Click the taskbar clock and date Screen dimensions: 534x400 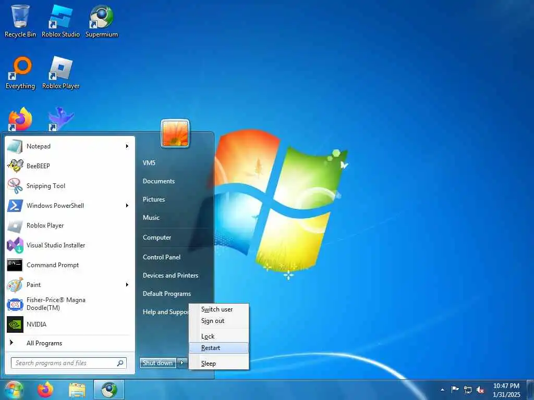pos(506,390)
